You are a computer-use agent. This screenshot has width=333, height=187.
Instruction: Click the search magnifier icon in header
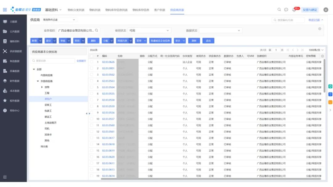[x=279, y=10]
